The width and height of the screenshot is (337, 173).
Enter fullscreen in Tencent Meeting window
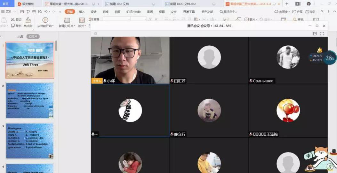click(x=322, y=34)
